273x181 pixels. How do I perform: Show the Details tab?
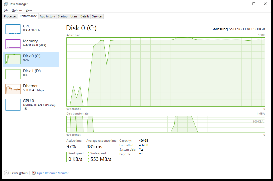click(85, 16)
